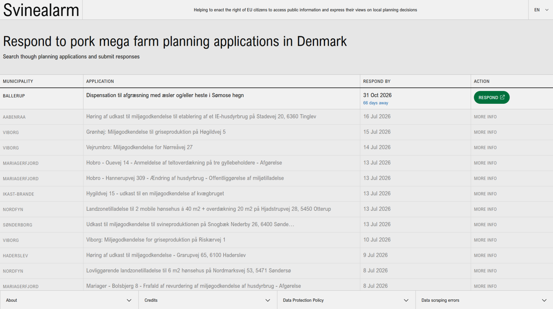Screen dimensions: 553x309
Task: Click the 66 days away text
Action: click(x=375, y=103)
